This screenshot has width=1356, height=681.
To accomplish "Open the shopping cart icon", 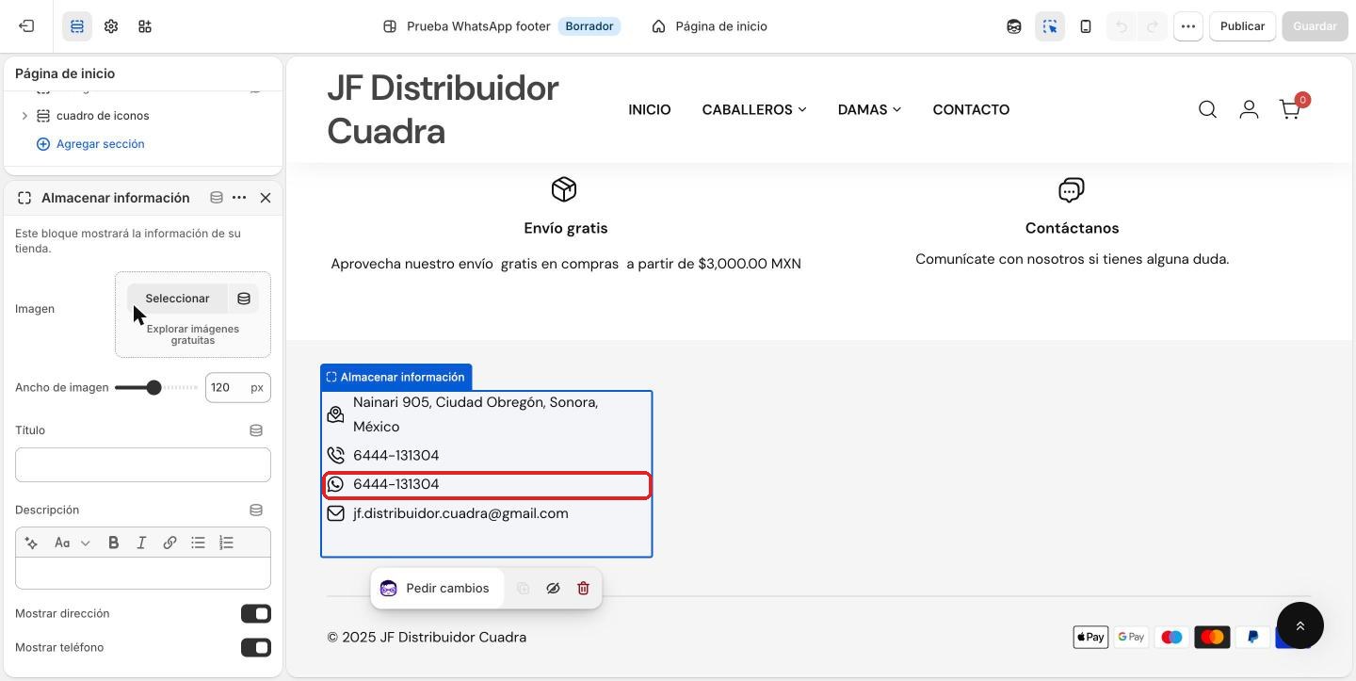I will click(x=1291, y=109).
